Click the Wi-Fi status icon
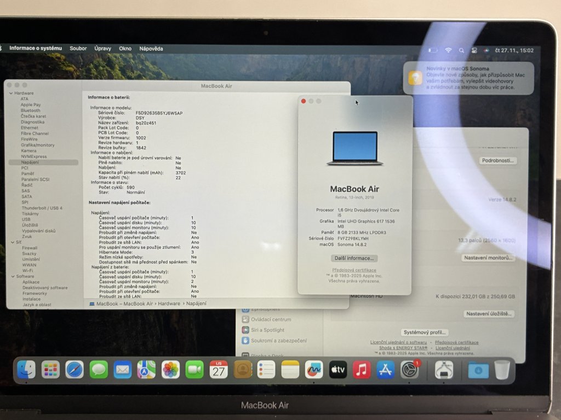The image size is (561, 420). [x=448, y=50]
